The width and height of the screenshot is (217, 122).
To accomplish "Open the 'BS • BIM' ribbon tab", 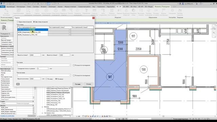I will click(x=126, y=7).
